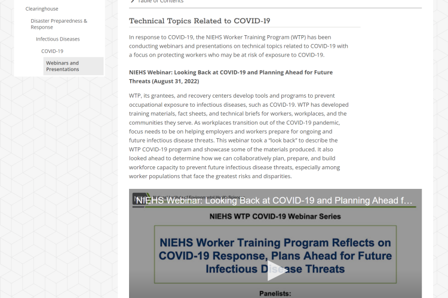
Task: Go to Infectious Diseases section
Action: tap(58, 39)
